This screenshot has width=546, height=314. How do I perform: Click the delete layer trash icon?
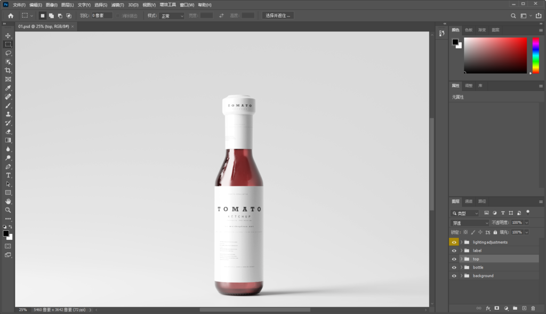tap(533, 308)
